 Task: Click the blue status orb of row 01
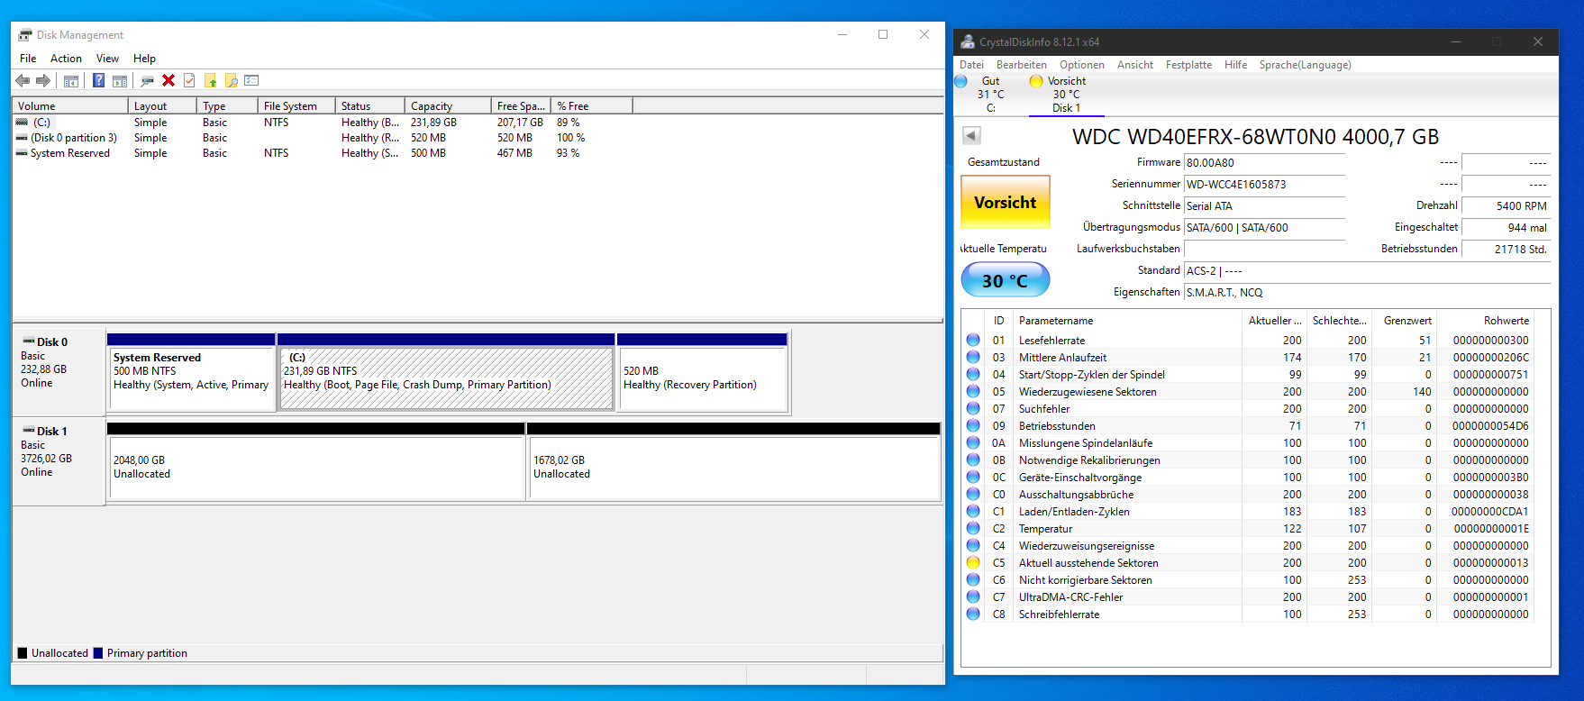pyautogui.click(x=973, y=340)
